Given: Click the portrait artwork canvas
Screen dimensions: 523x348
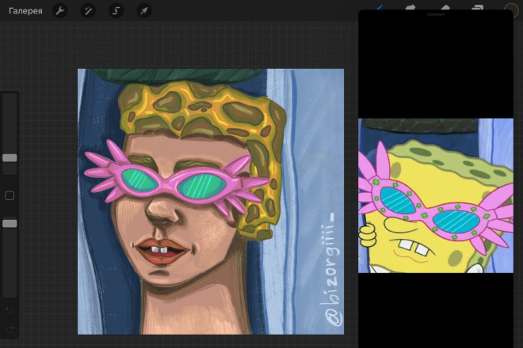Looking at the screenshot, I should click(x=211, y=202).
